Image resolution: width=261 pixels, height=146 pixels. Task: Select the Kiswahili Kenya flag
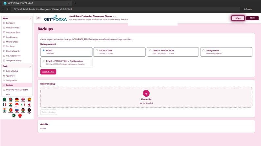pyautogui.click(x=23, y=110)
